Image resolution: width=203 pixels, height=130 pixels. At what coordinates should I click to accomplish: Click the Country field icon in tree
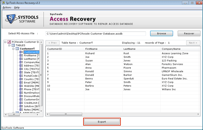[x=21, y=79]
